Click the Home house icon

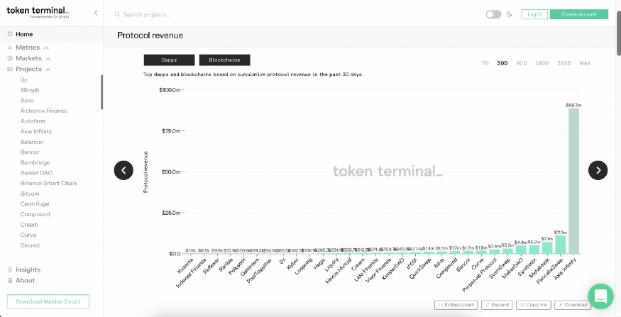(x=10, y=34)
